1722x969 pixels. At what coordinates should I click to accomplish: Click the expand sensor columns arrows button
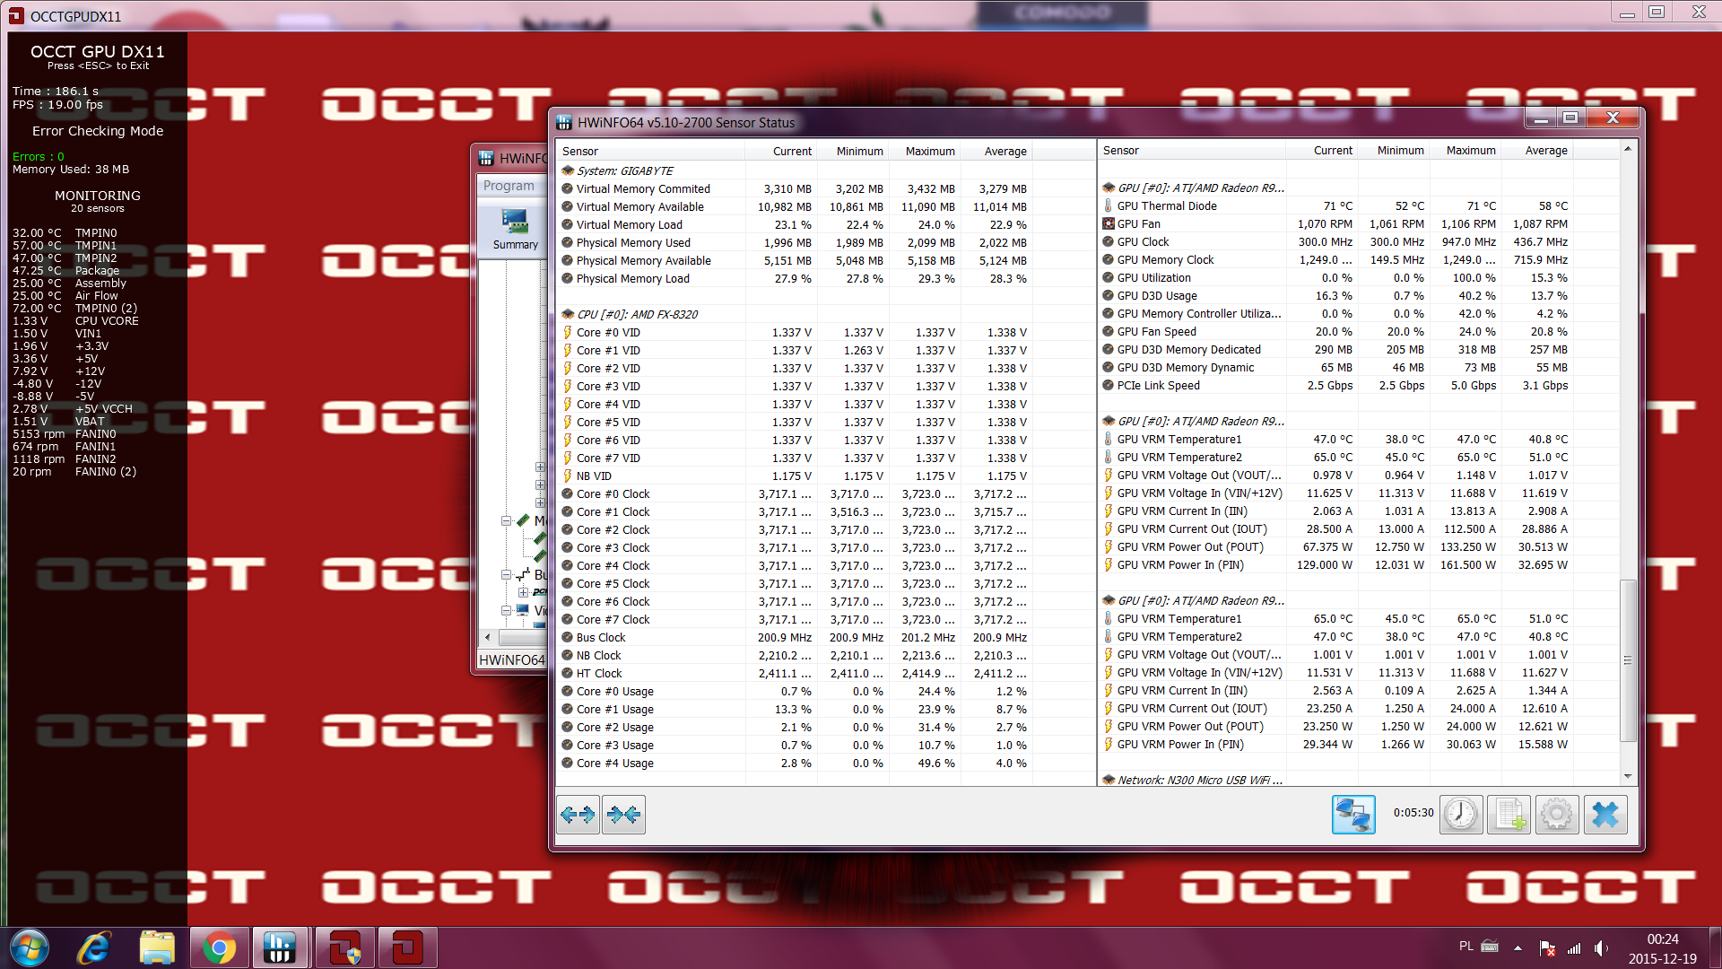pos(578,815)
